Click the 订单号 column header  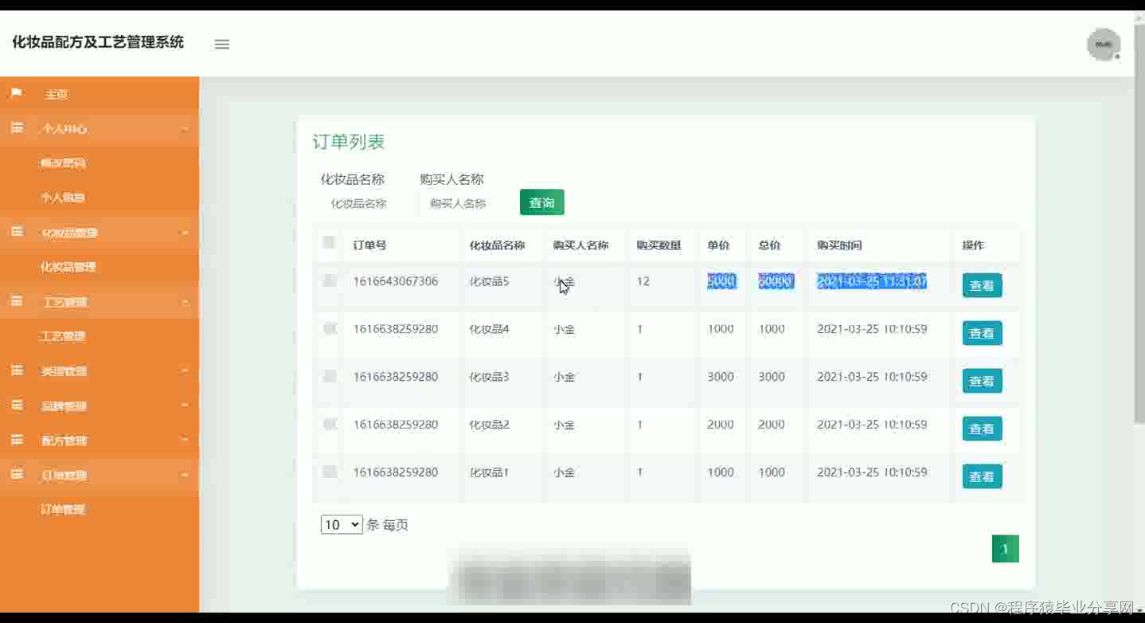tap(370, 245)
